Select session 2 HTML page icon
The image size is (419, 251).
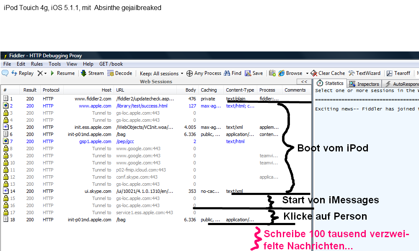[x=5, y=105]
